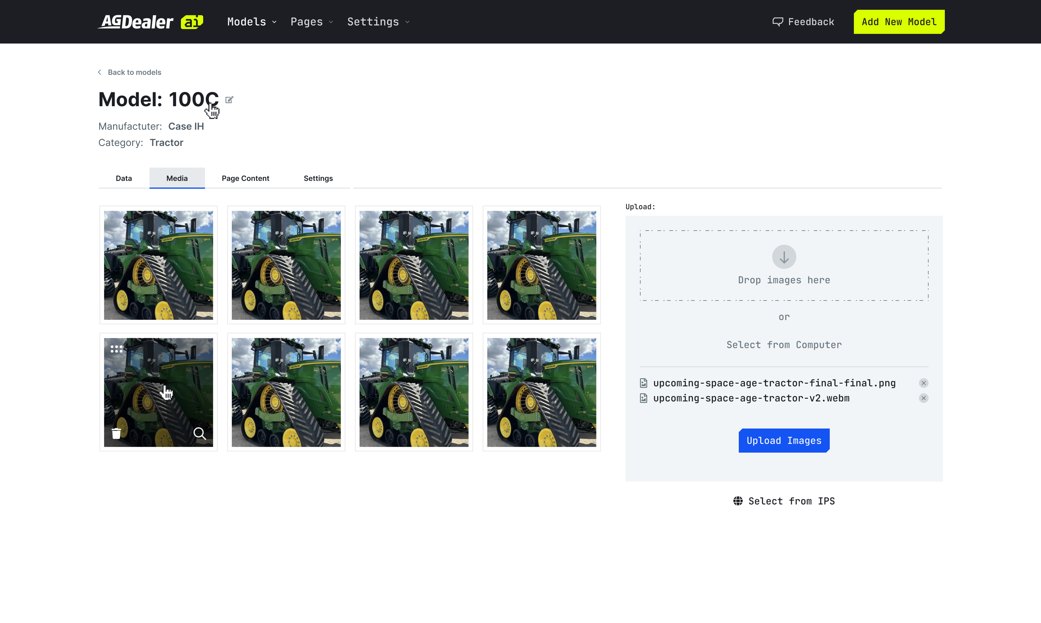Remove upcoming-space-age-tractor-v2.webm from upload list
Viewport: 1041px width, 623px height.
pos(923,398)
